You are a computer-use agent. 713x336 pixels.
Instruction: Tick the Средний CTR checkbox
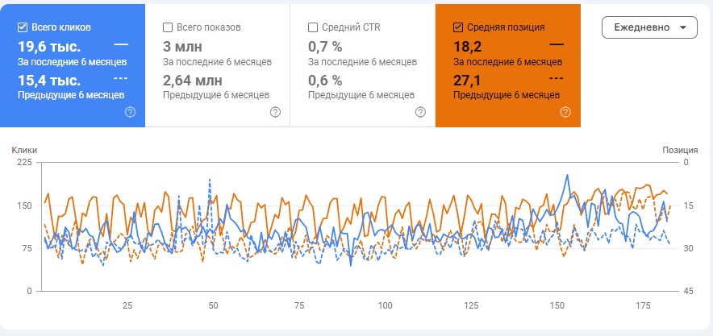313,27
